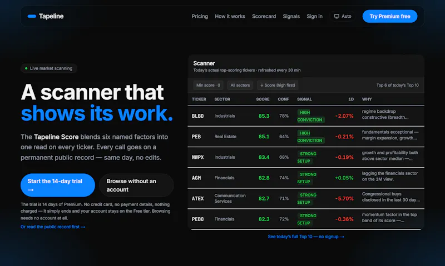Click the 85.3 score for BLBD
Image resolution: width=445 pixels, height=266 pixels.
pyautogui.click(x=264, y=116)
